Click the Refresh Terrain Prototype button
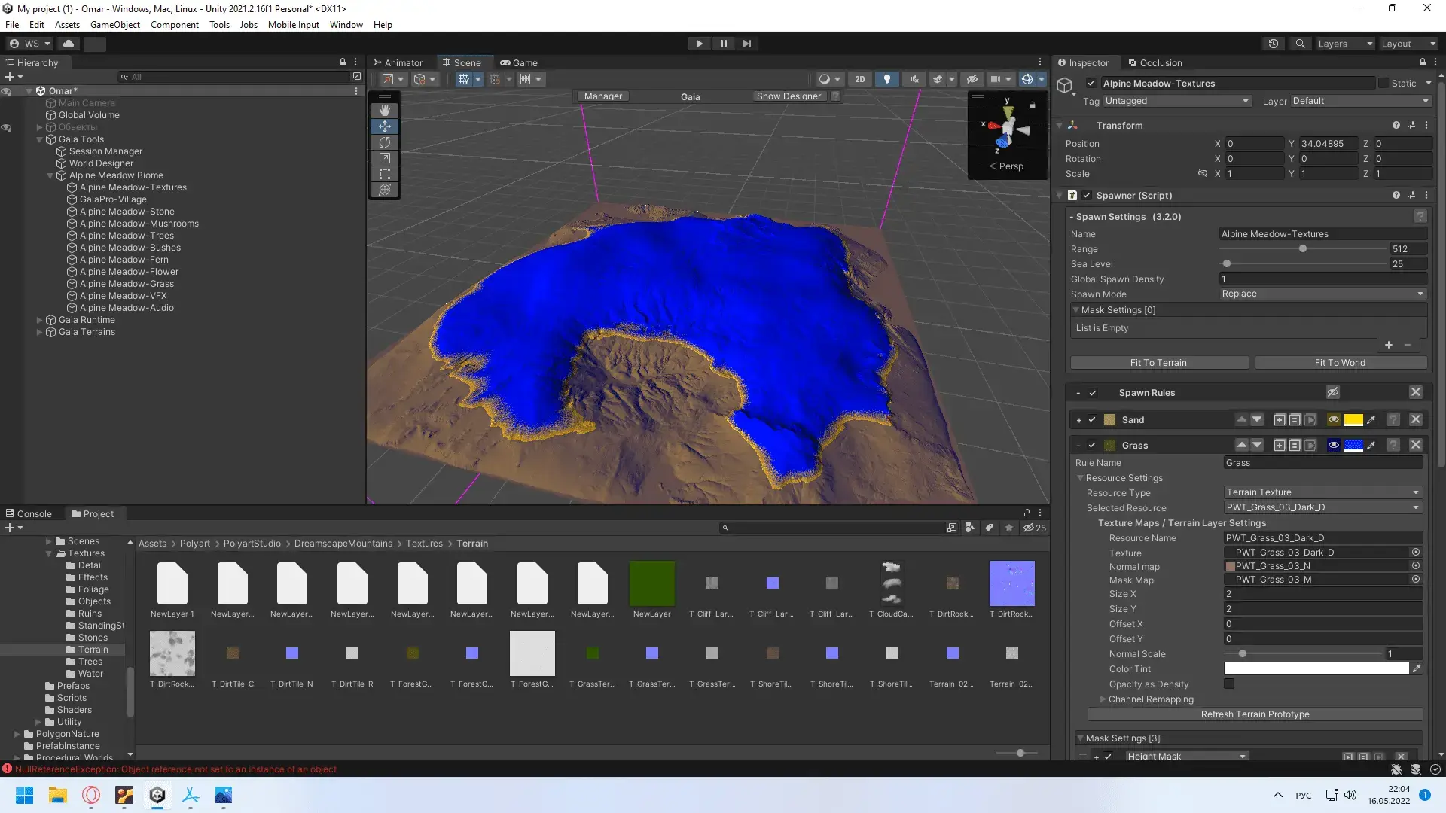This screenshot has height=813, width=1446. [1254, 714]
